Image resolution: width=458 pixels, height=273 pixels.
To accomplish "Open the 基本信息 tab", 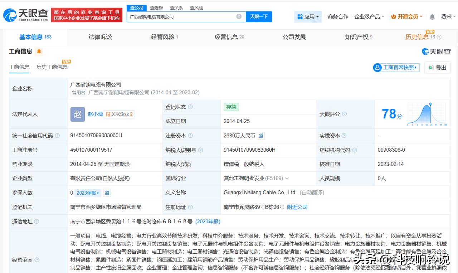I will pos(35,37).
